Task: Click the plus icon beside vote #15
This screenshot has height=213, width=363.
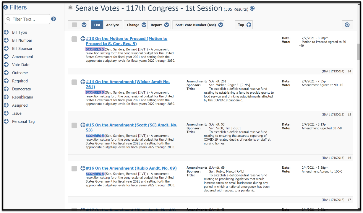Action: (83, 125)
